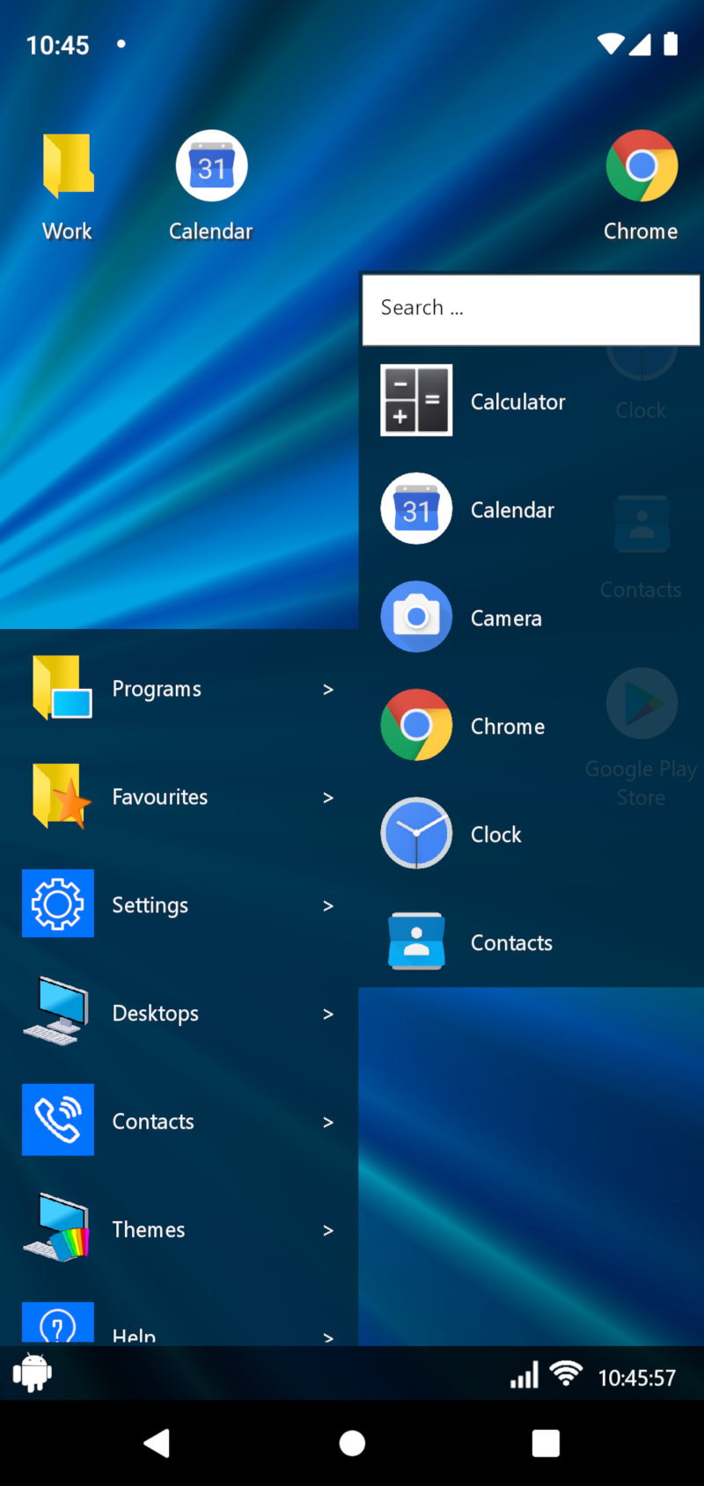Expand the Contacts submenu arrow

pyautogui.click(x=328, y=1123)
